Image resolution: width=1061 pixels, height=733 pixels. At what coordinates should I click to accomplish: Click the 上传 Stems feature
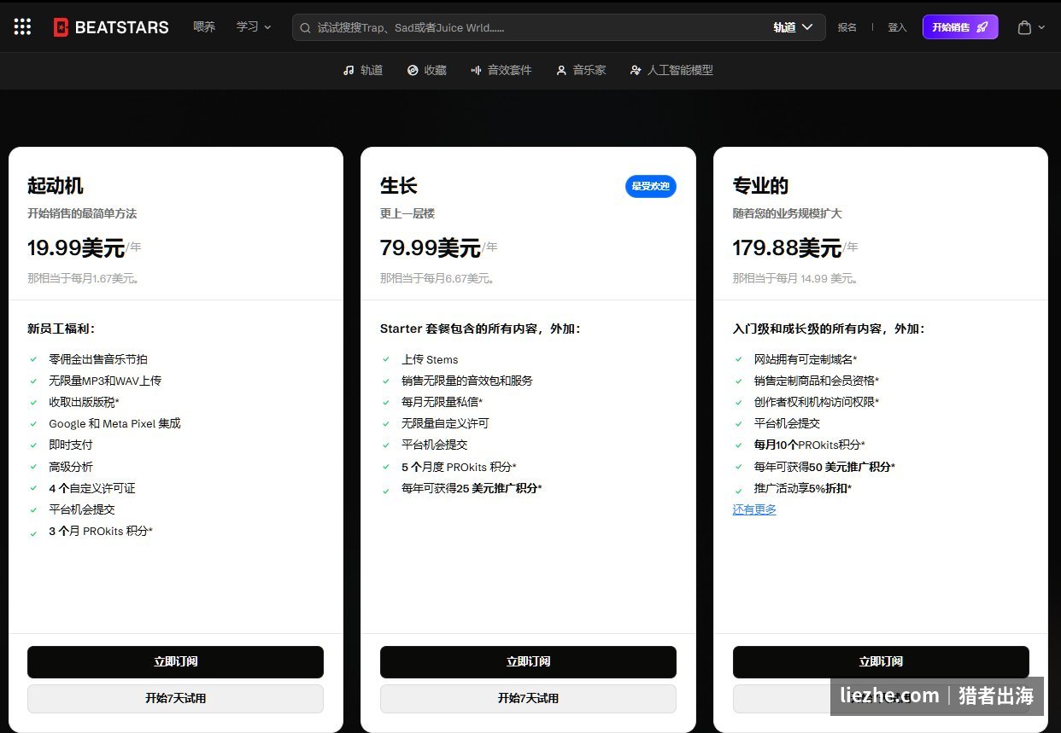point(430,359)
